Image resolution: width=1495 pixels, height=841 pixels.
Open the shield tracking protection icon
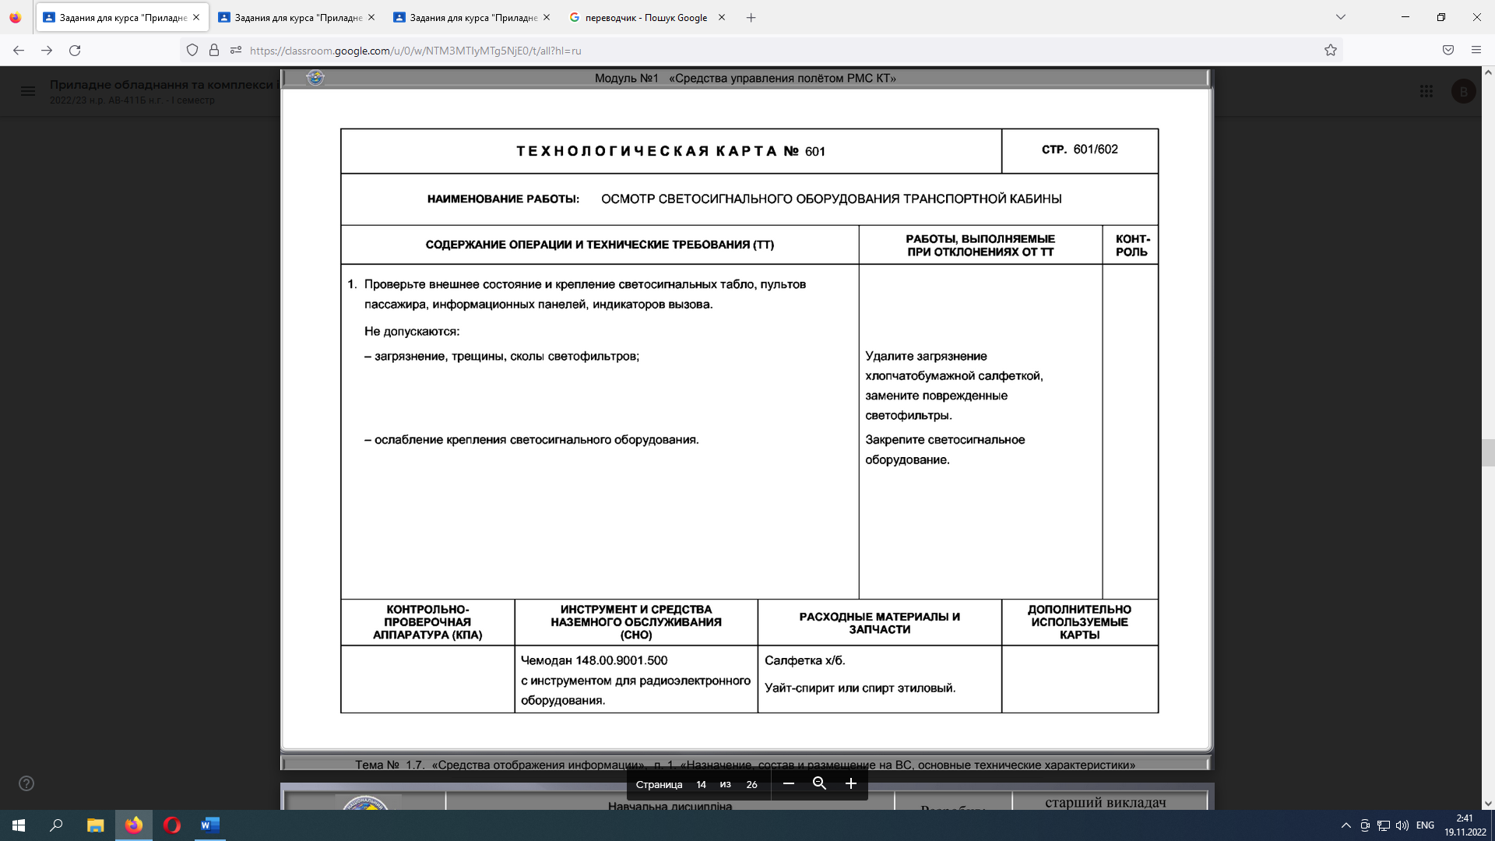pyautogui.click(x=192, y=51)
